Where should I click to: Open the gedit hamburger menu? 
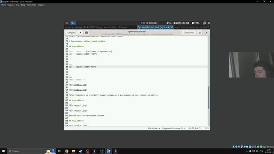pos(200,33)
